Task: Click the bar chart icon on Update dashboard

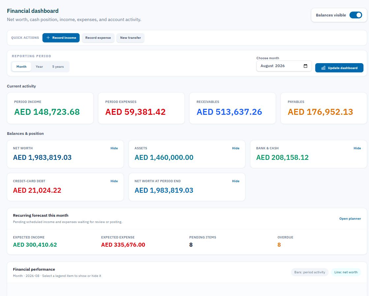Action: (323, 68)
